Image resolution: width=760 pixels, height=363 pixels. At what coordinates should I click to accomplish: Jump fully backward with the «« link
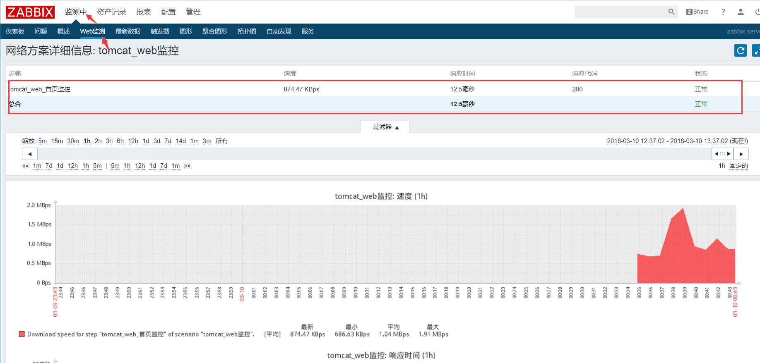click(26, 166)
